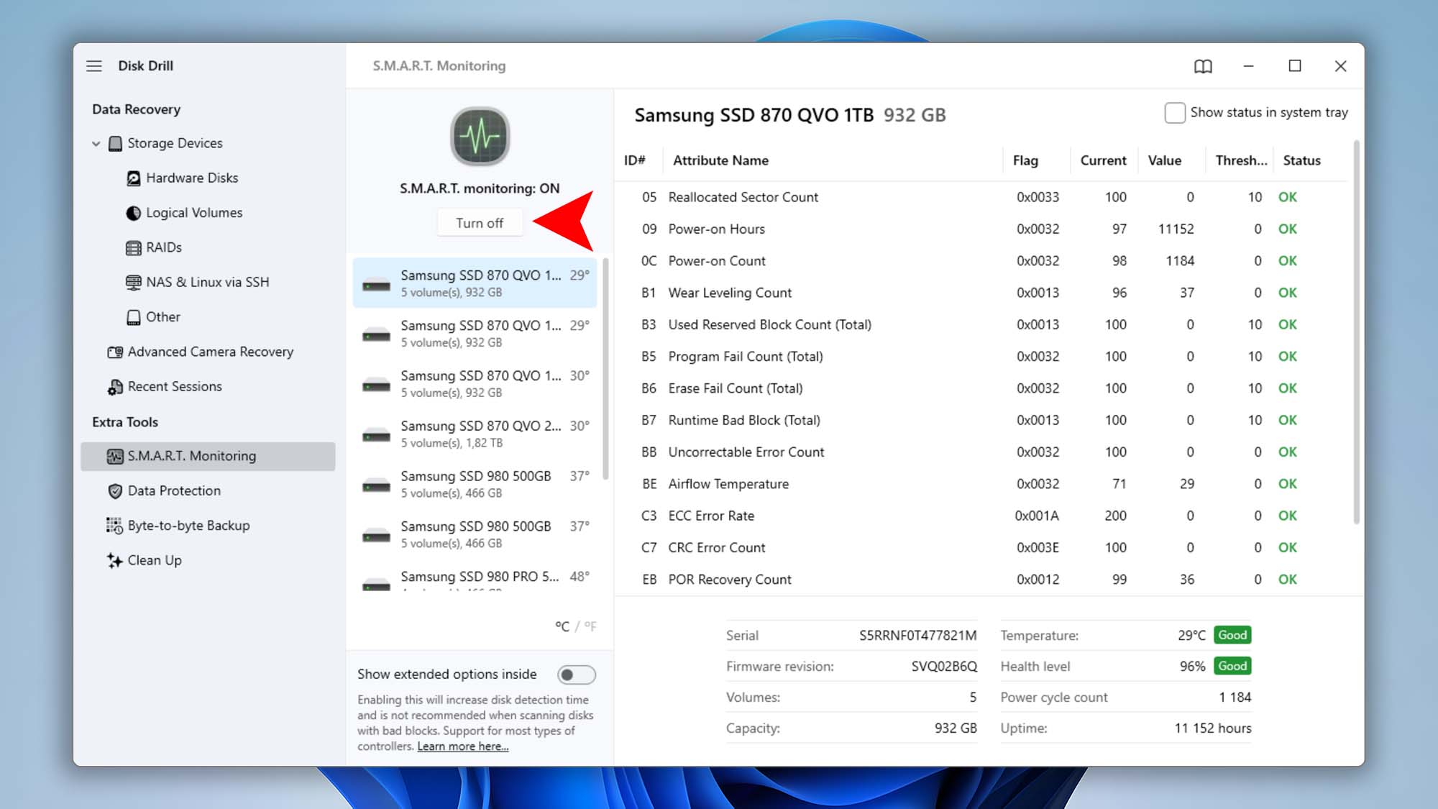Launch Byte-to-byte Backup
The height and width of the screenshot is (809, 1438).
point(188,525)
